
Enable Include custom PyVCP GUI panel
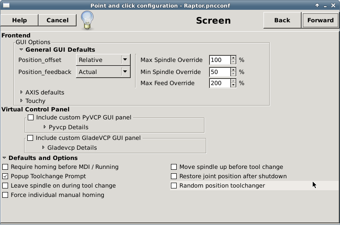click(x=31, y=118)
